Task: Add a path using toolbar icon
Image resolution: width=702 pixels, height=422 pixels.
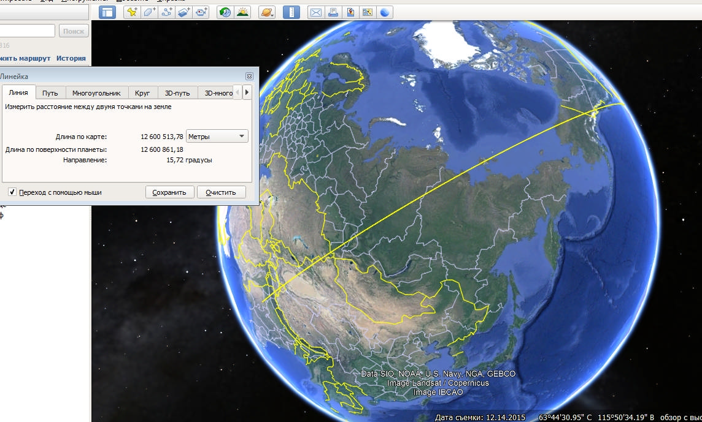Action: point(166,12)
